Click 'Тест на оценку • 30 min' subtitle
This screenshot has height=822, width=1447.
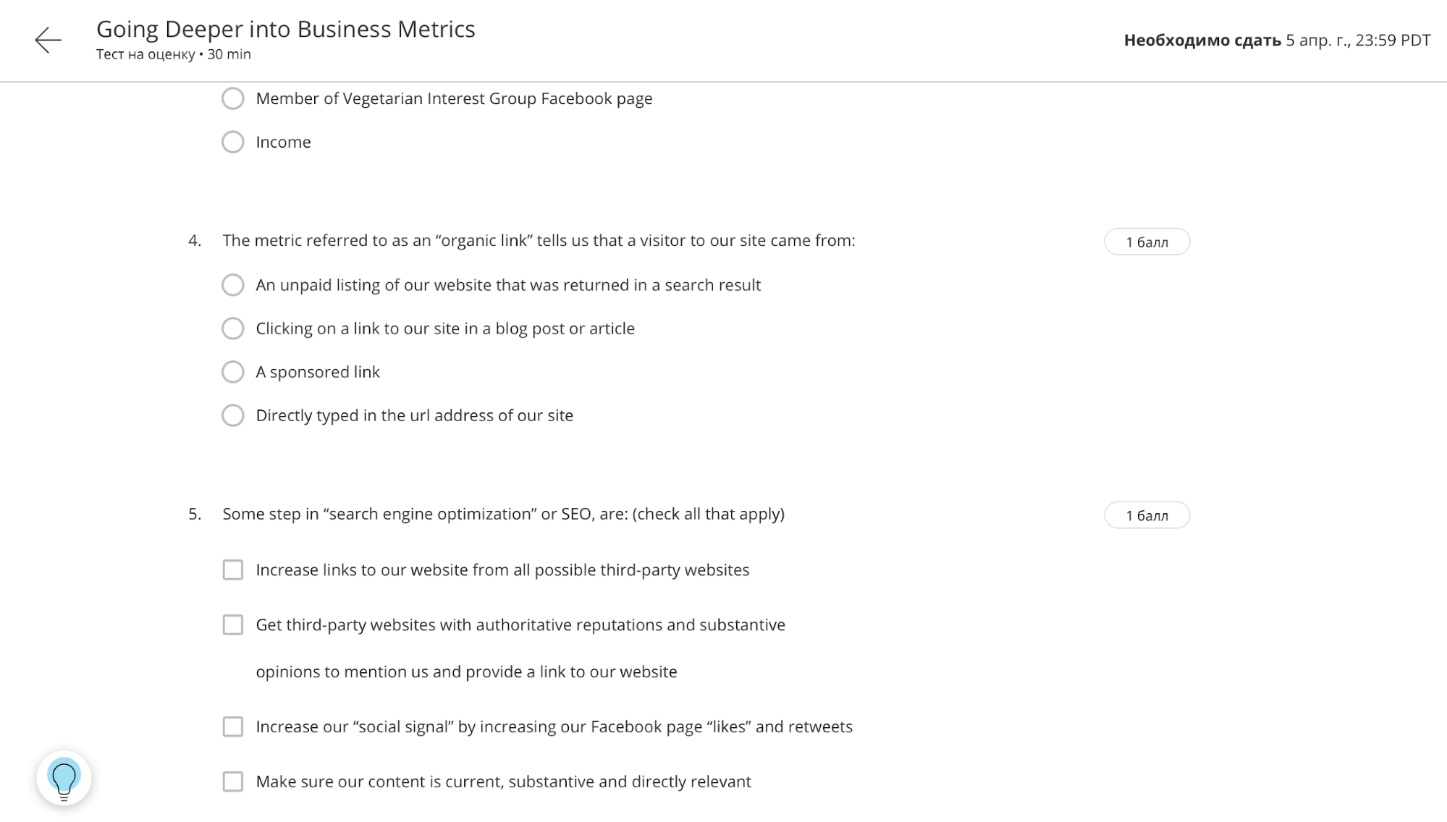pos(174,54)
